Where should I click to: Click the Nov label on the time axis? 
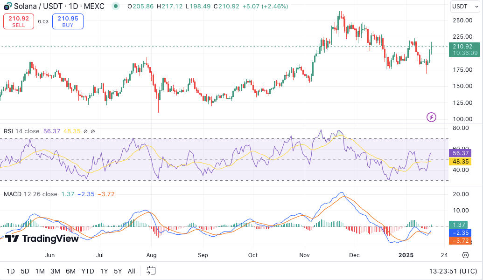click(305, 255)
